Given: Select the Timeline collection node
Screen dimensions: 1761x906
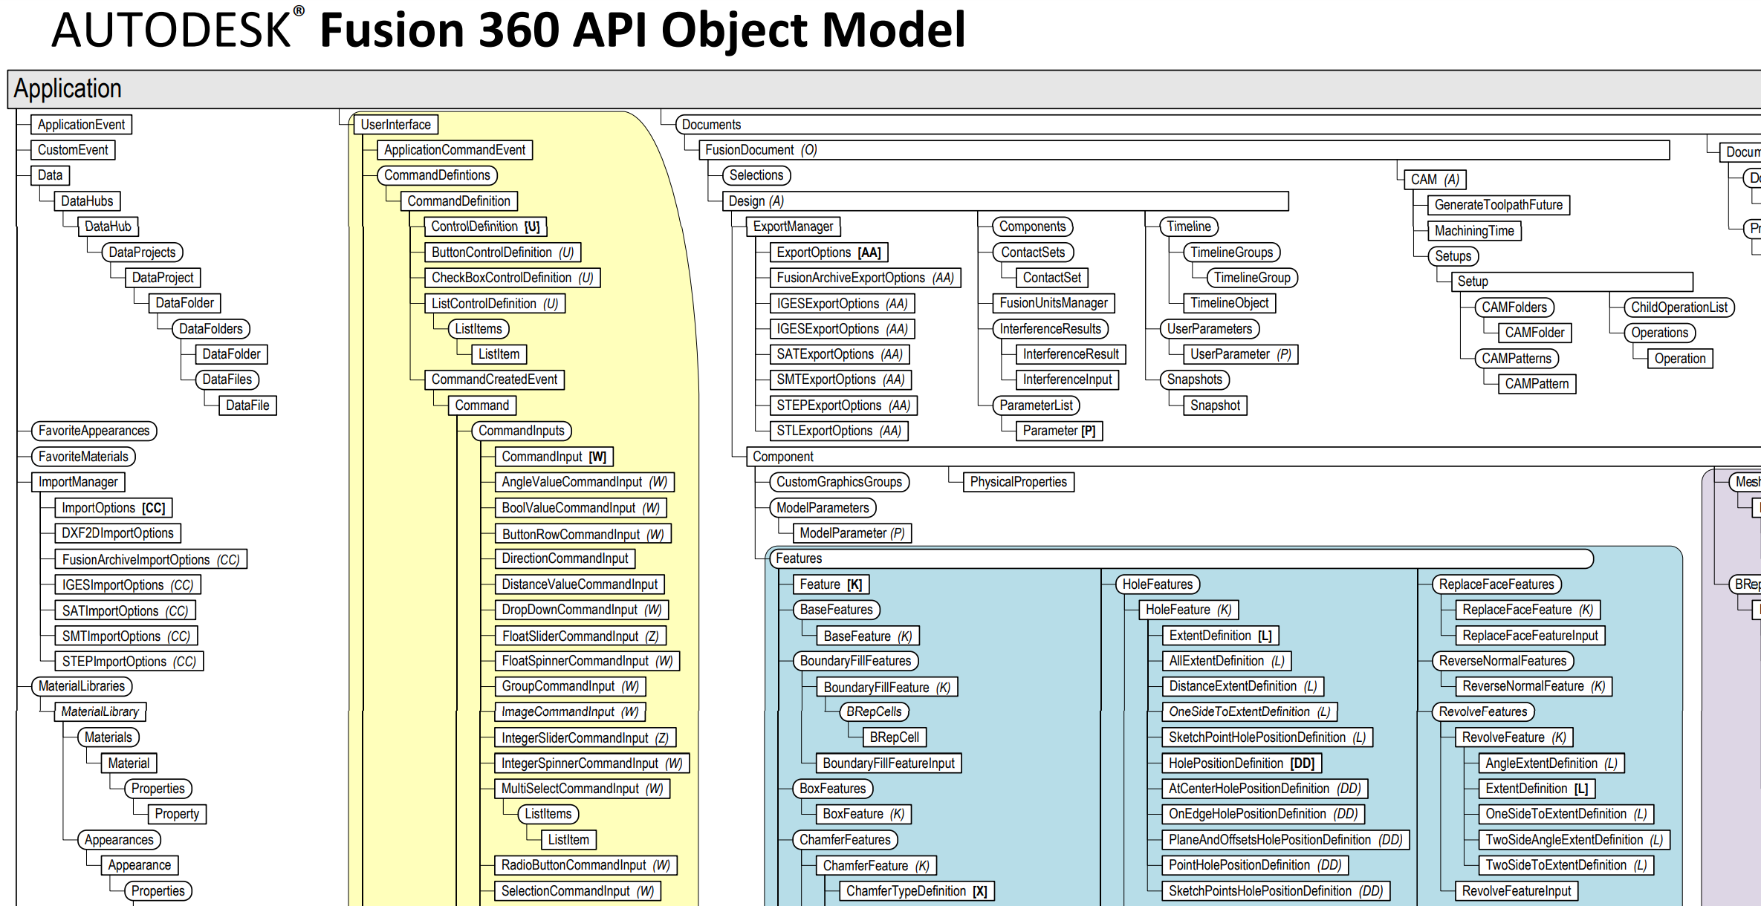Looking at the screenshot, I should click(1188, 226).
